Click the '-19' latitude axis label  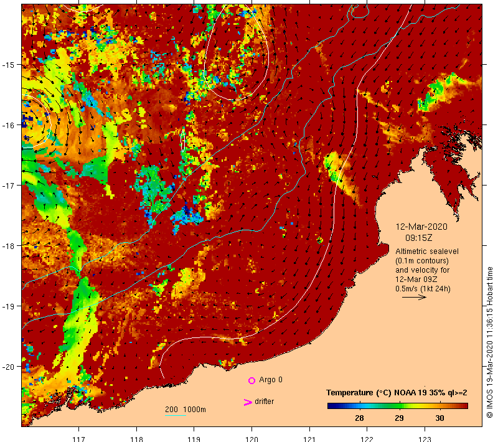8,306
